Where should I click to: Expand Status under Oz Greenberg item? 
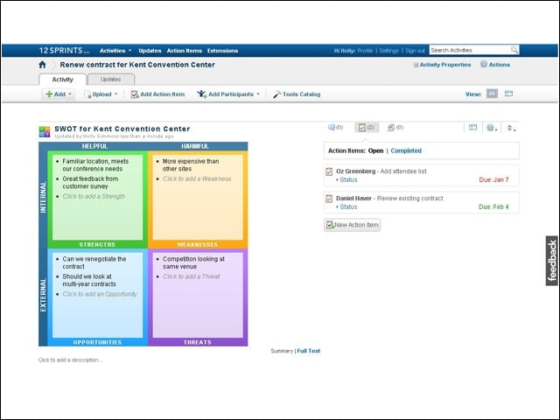(348, 179)
